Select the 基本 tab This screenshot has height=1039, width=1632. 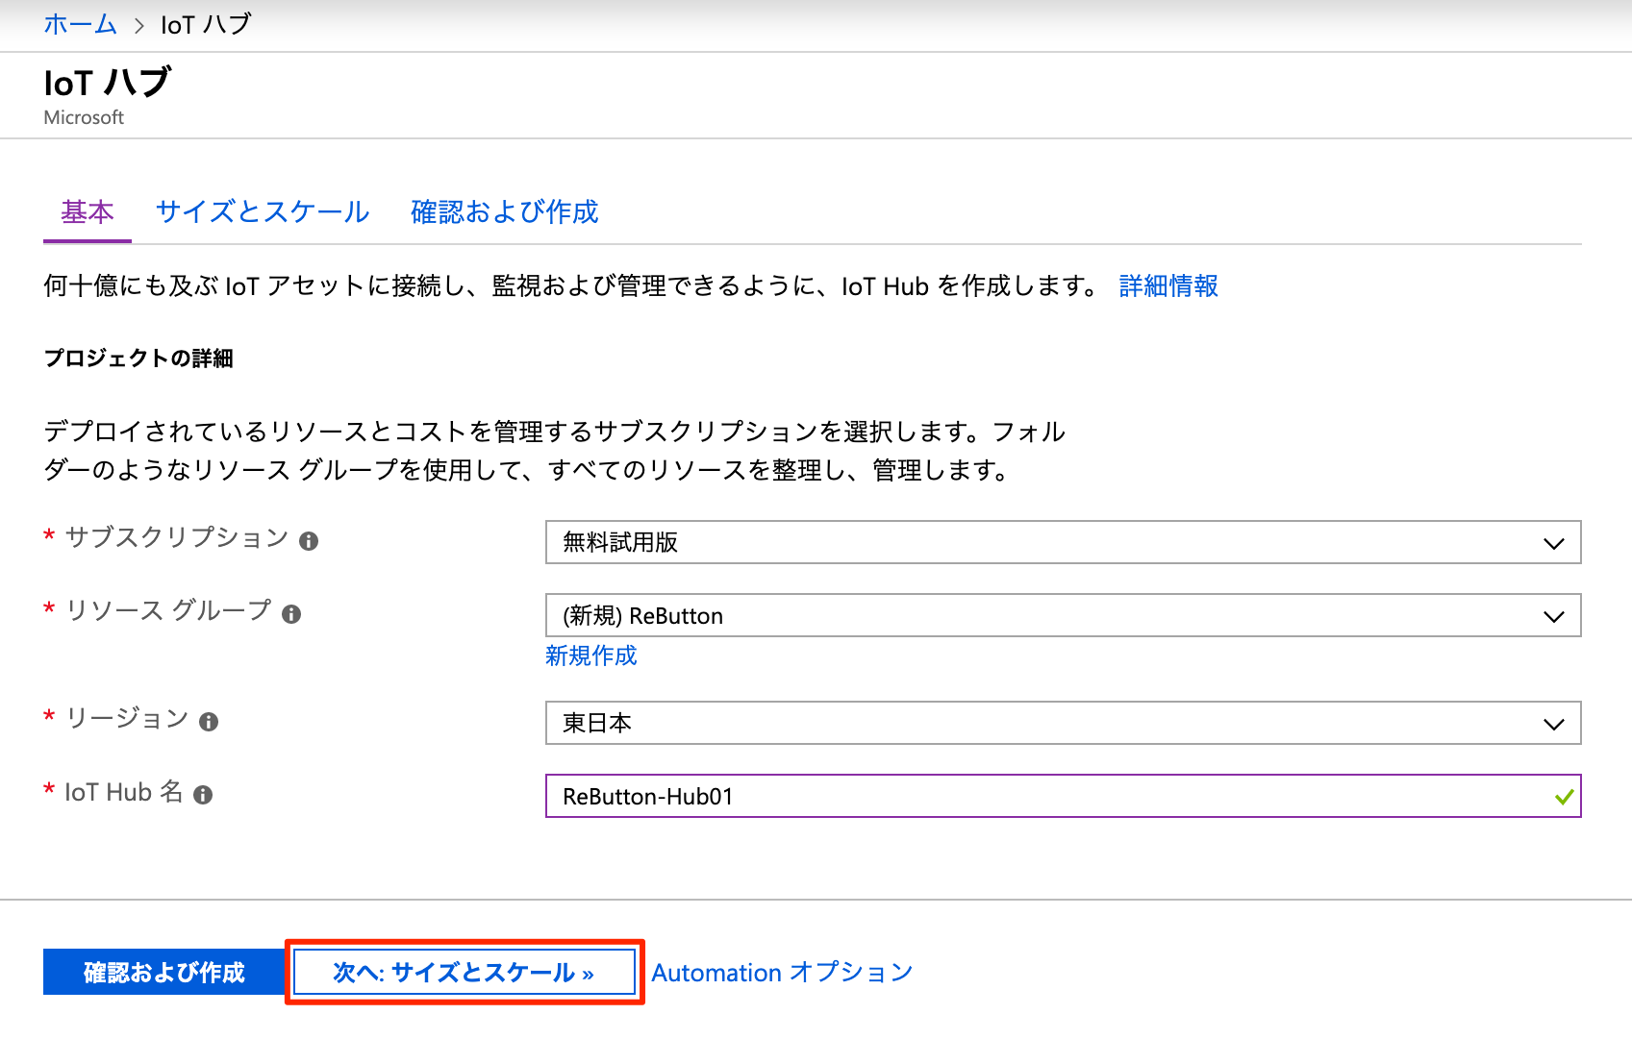tap(88, 211)
